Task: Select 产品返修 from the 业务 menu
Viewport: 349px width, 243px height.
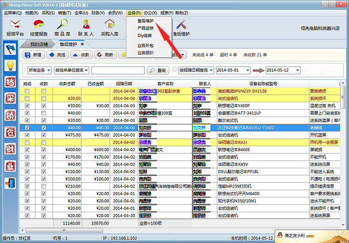Action: [145, 28]
